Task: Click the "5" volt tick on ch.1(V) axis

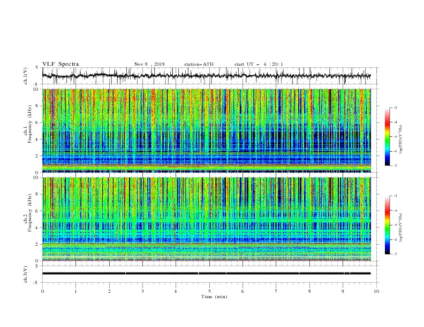Action: point(37,68)
